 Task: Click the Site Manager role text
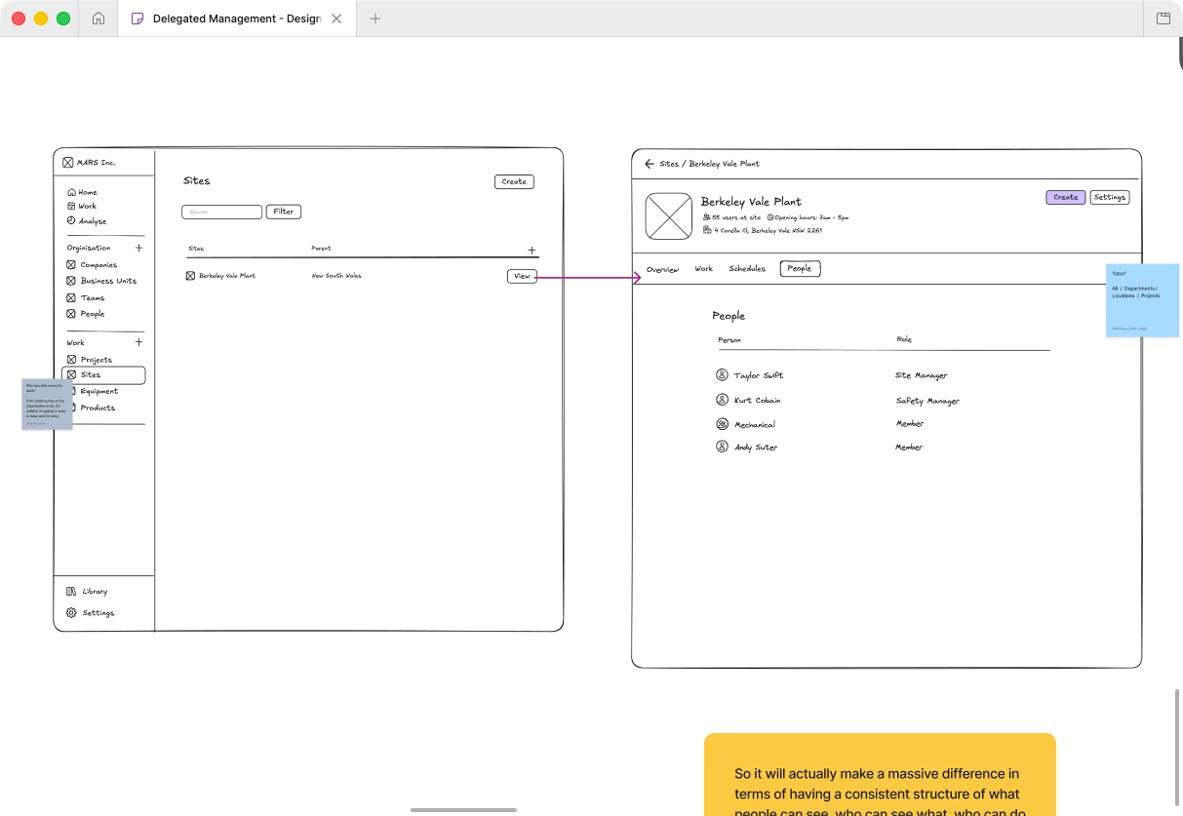coord(922,375)
